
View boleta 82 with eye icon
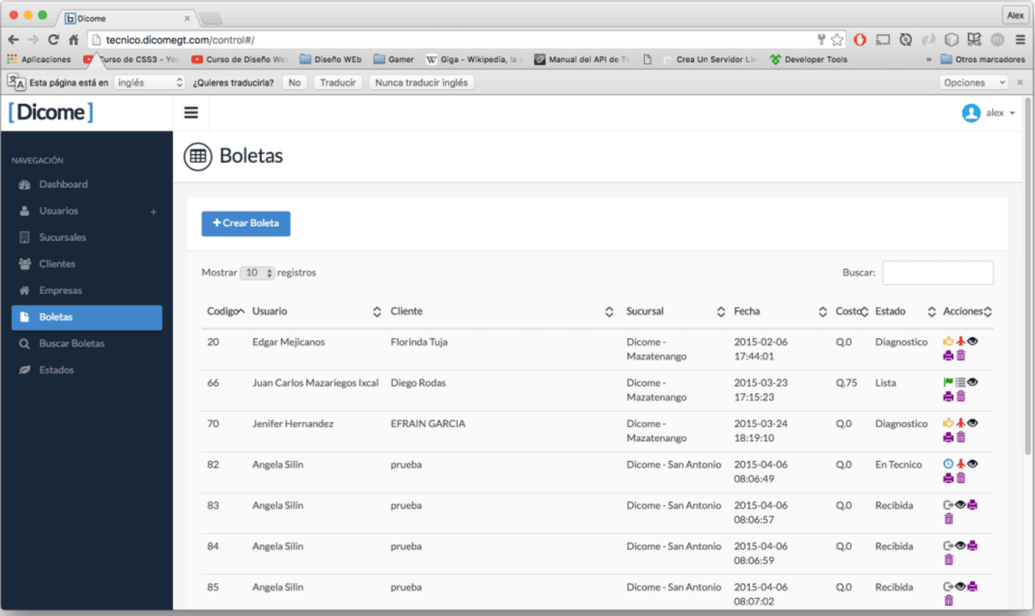(972, 464)
